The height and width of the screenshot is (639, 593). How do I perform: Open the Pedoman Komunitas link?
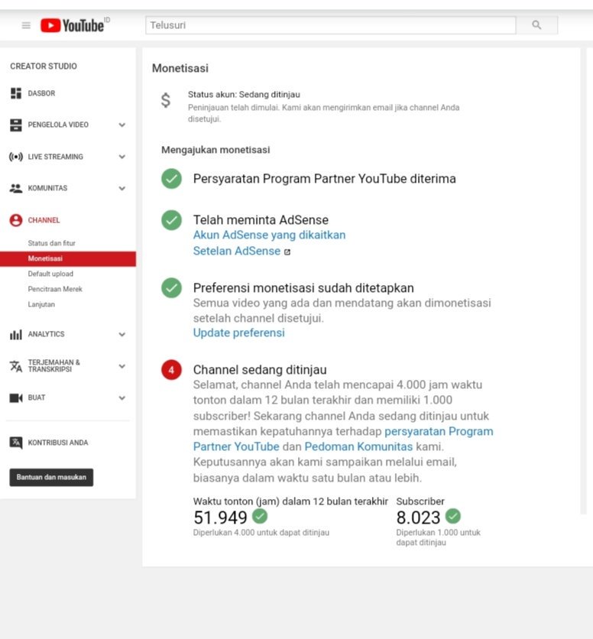tap(358, 446)
